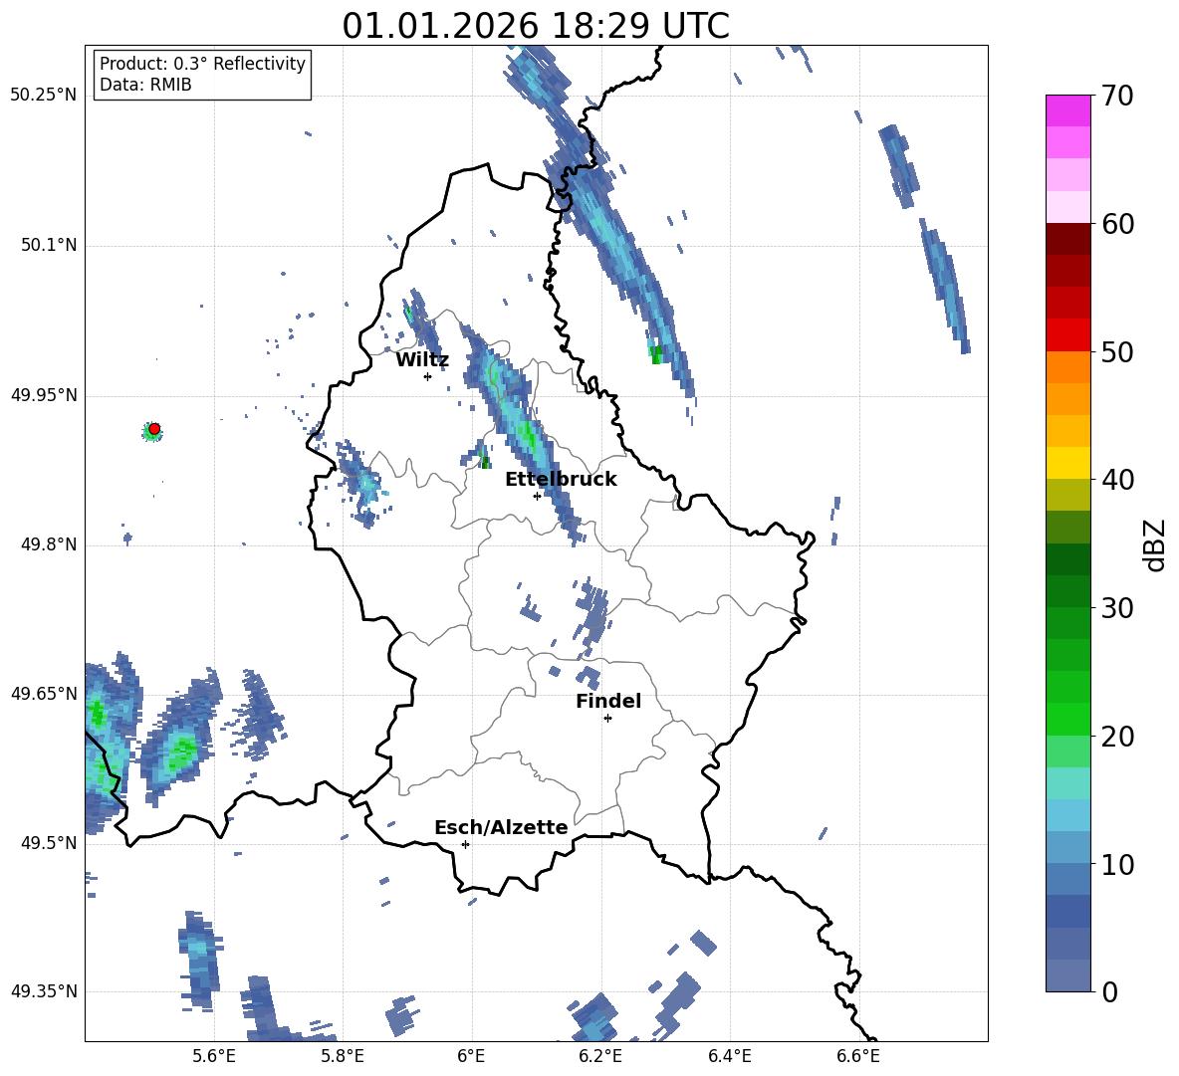
Task: Click the 70 colorbar tick label
Action: [x=1118, y=97]
